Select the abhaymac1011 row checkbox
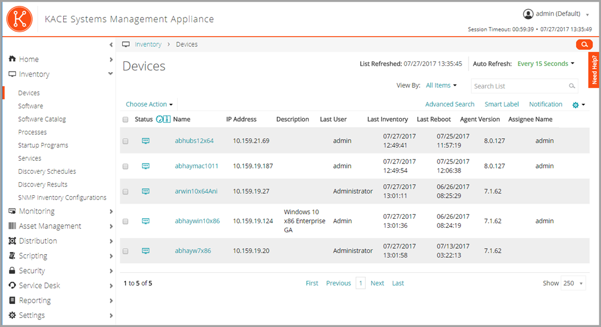Viewport: 601px width, 327px height. (x=125, y=166)
